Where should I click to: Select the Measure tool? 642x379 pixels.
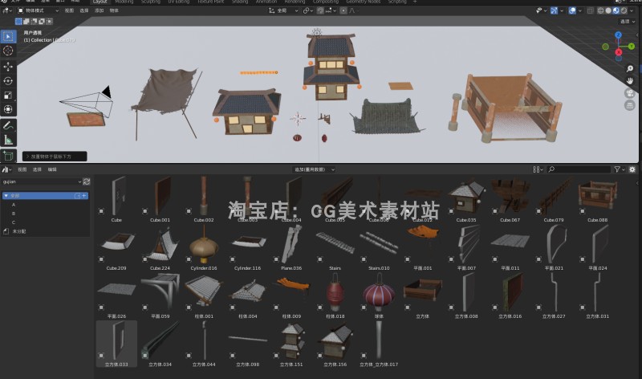[8, 141]
